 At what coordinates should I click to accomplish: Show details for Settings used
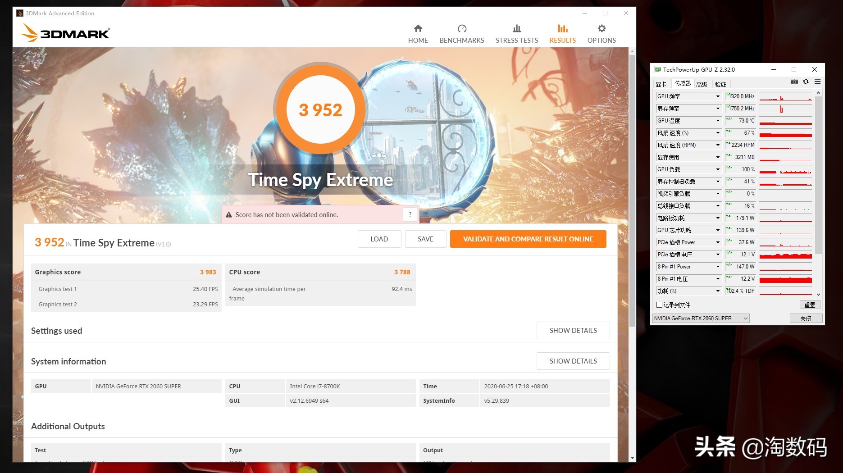click(x=573, y=331)
